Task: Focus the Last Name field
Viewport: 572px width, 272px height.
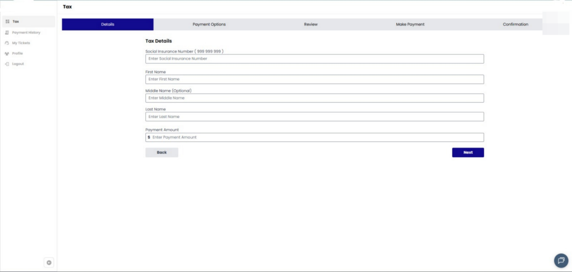Action: (315, 117)
